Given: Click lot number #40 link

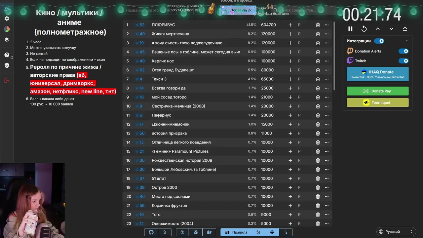Looking at the screenshot, I should tap(140, 34).
